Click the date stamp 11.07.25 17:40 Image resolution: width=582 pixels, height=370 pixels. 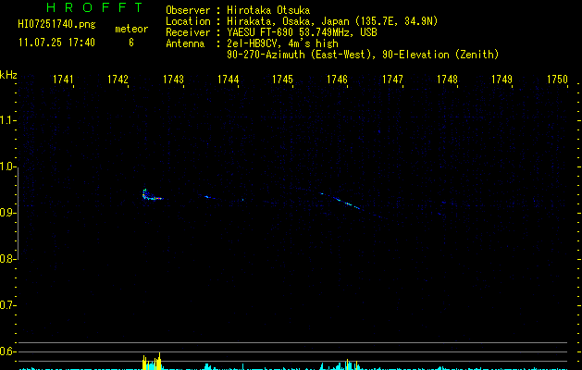click(x=56, y=43)
